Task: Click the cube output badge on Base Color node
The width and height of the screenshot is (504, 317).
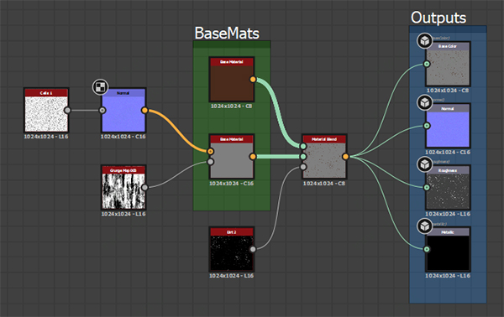Action: (425, 41)
